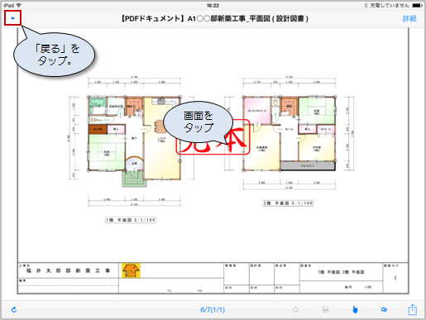Open the share export icon

413,309
